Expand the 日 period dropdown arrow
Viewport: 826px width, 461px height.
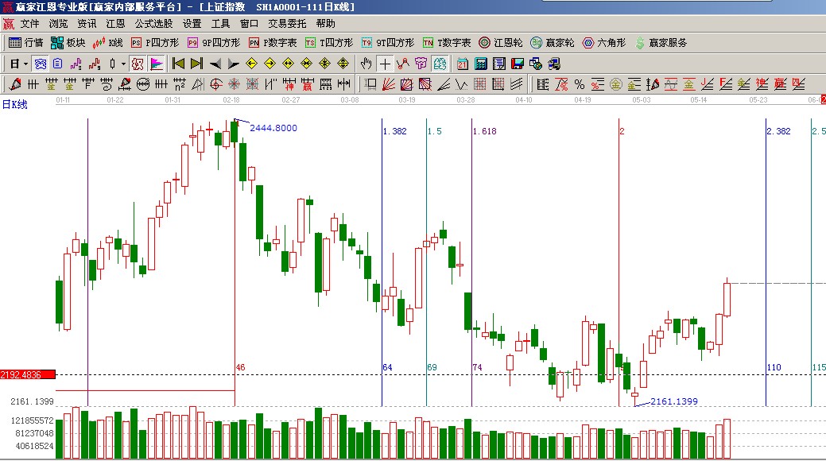(x=25, y=64)
